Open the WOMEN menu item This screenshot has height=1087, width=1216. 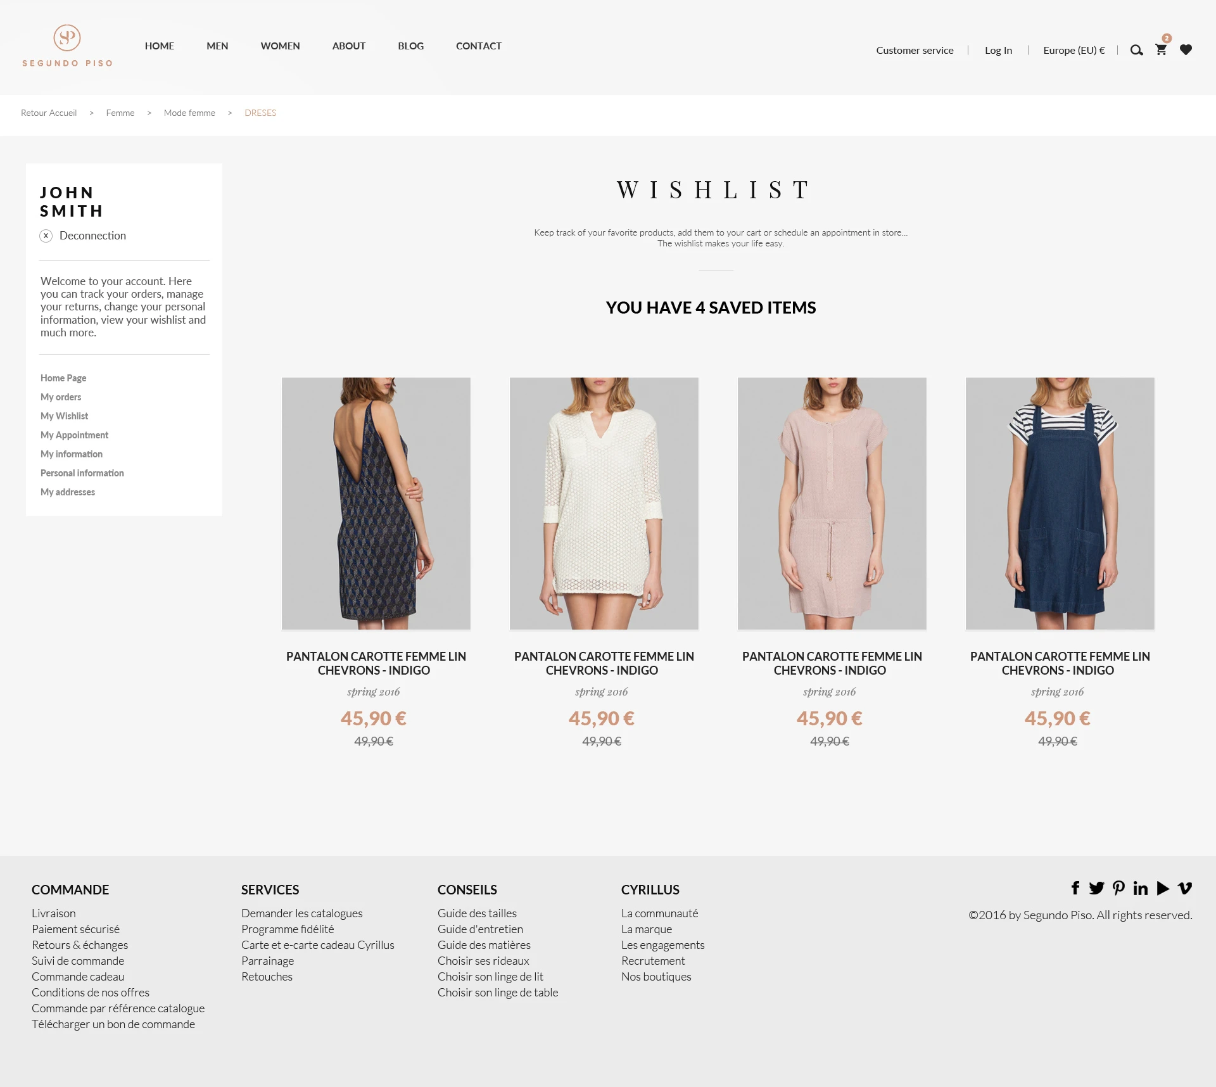click(x=281, y=46)
